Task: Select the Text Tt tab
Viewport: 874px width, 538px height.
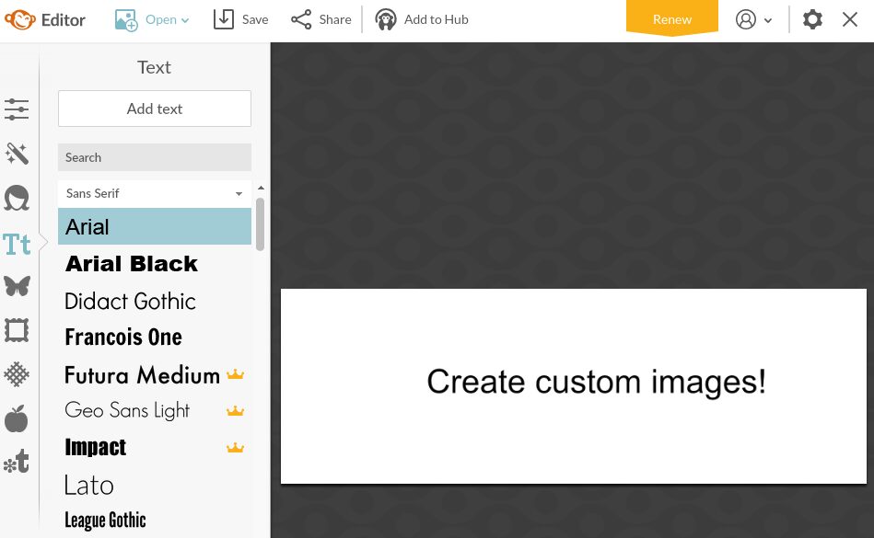Action: point(17,245)
